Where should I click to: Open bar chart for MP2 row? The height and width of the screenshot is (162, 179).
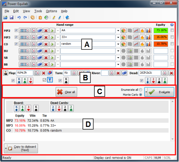pos(149,31)
